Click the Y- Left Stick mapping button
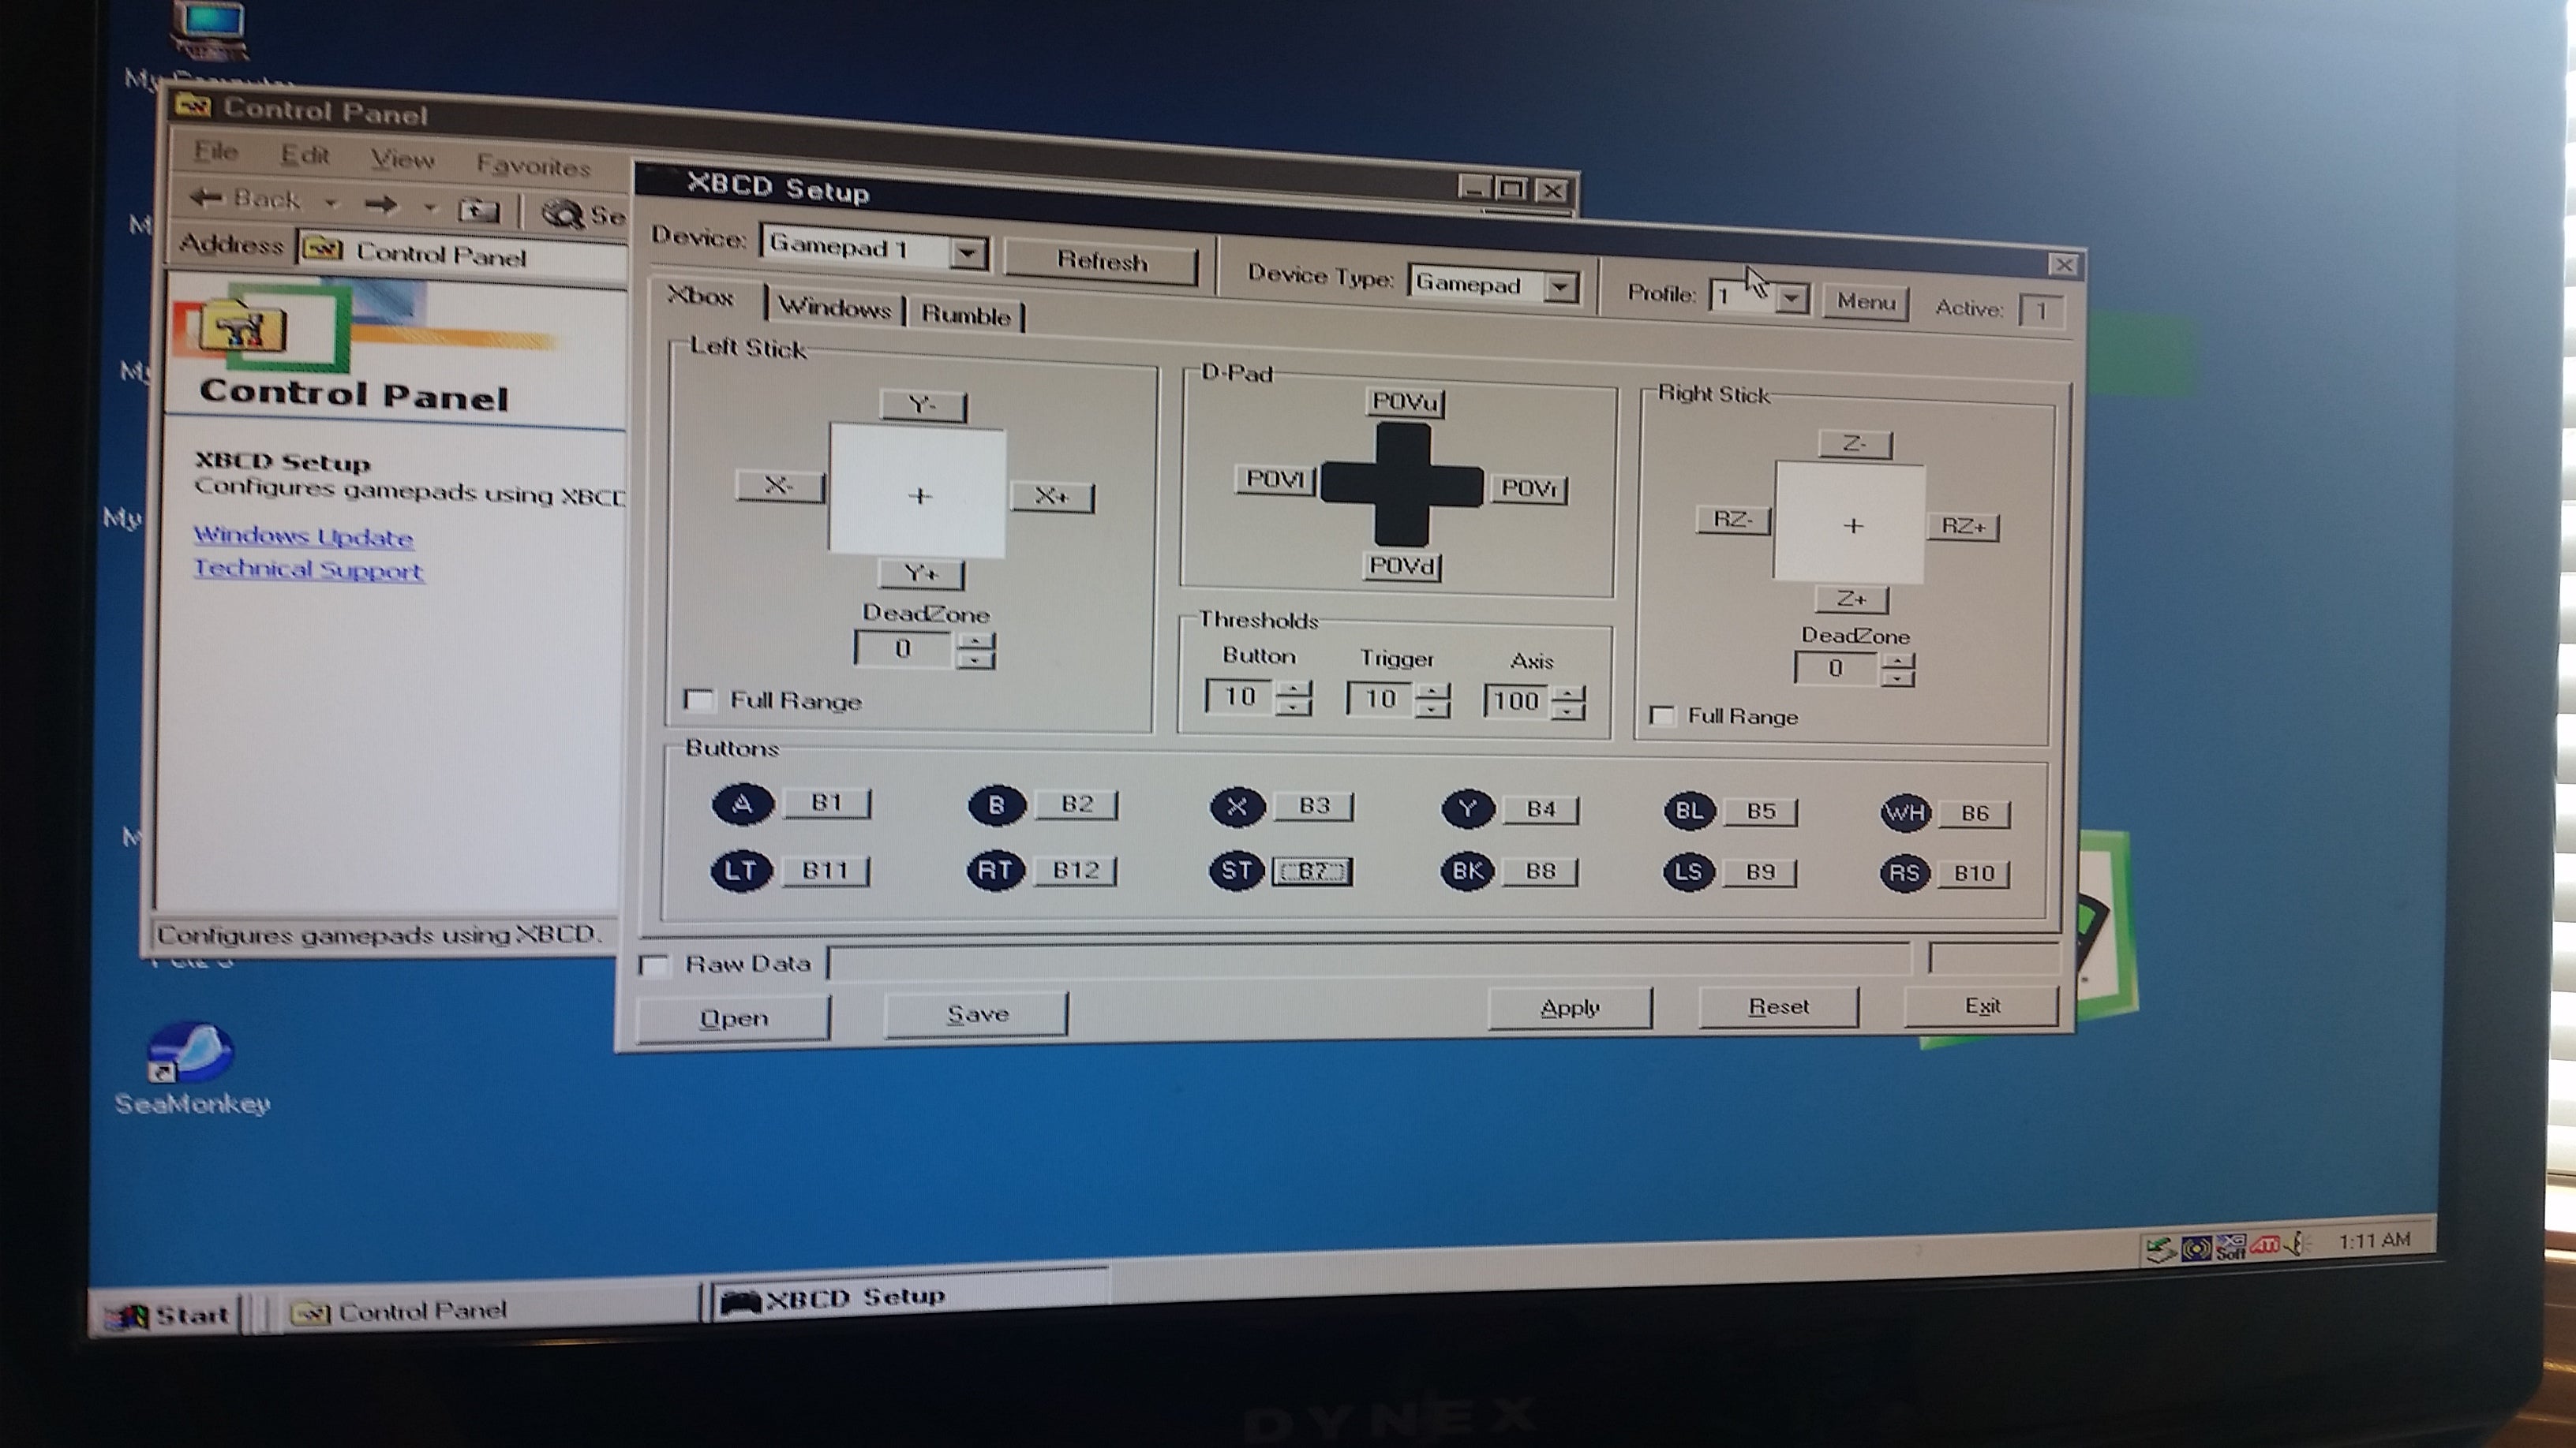2576x1448 pixels. coord(923,405)
